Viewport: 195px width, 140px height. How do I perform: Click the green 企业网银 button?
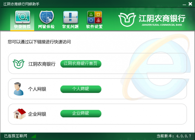(x=81, y=113)
